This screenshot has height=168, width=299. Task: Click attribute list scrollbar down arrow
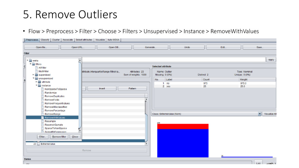point(146,143)
